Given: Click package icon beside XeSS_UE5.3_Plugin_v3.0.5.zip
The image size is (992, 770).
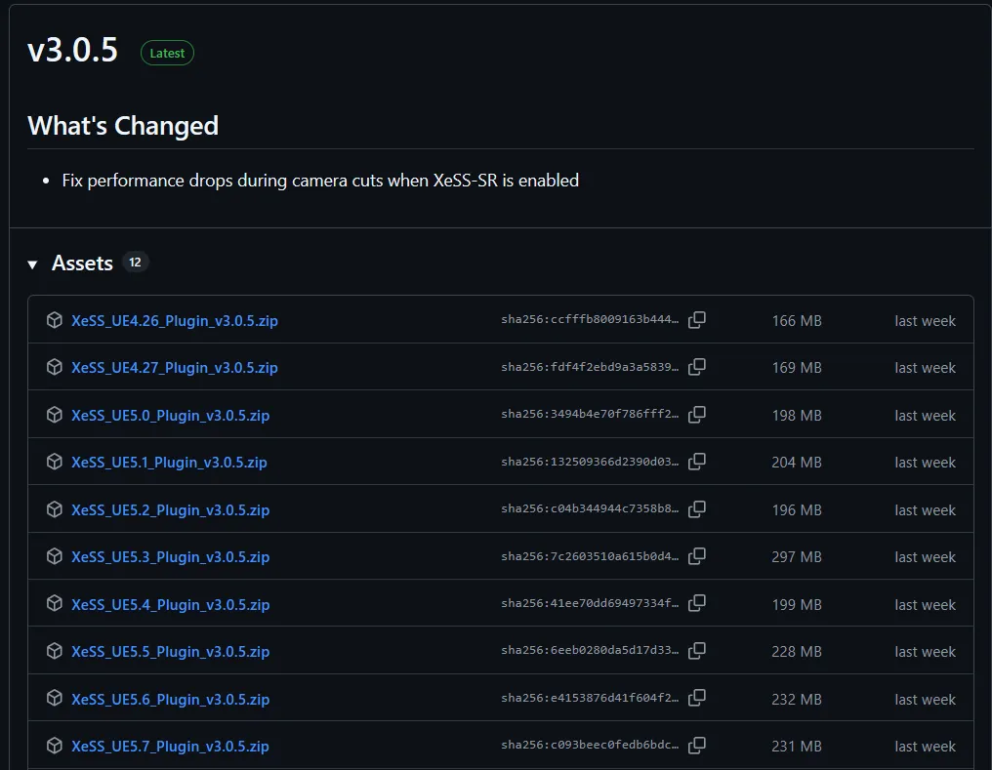Looking at the screenshot, I should point(55,556).
